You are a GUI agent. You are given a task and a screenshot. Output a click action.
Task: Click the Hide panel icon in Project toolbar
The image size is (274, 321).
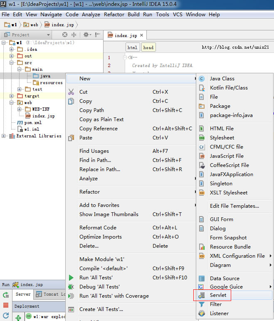point(98,35)
